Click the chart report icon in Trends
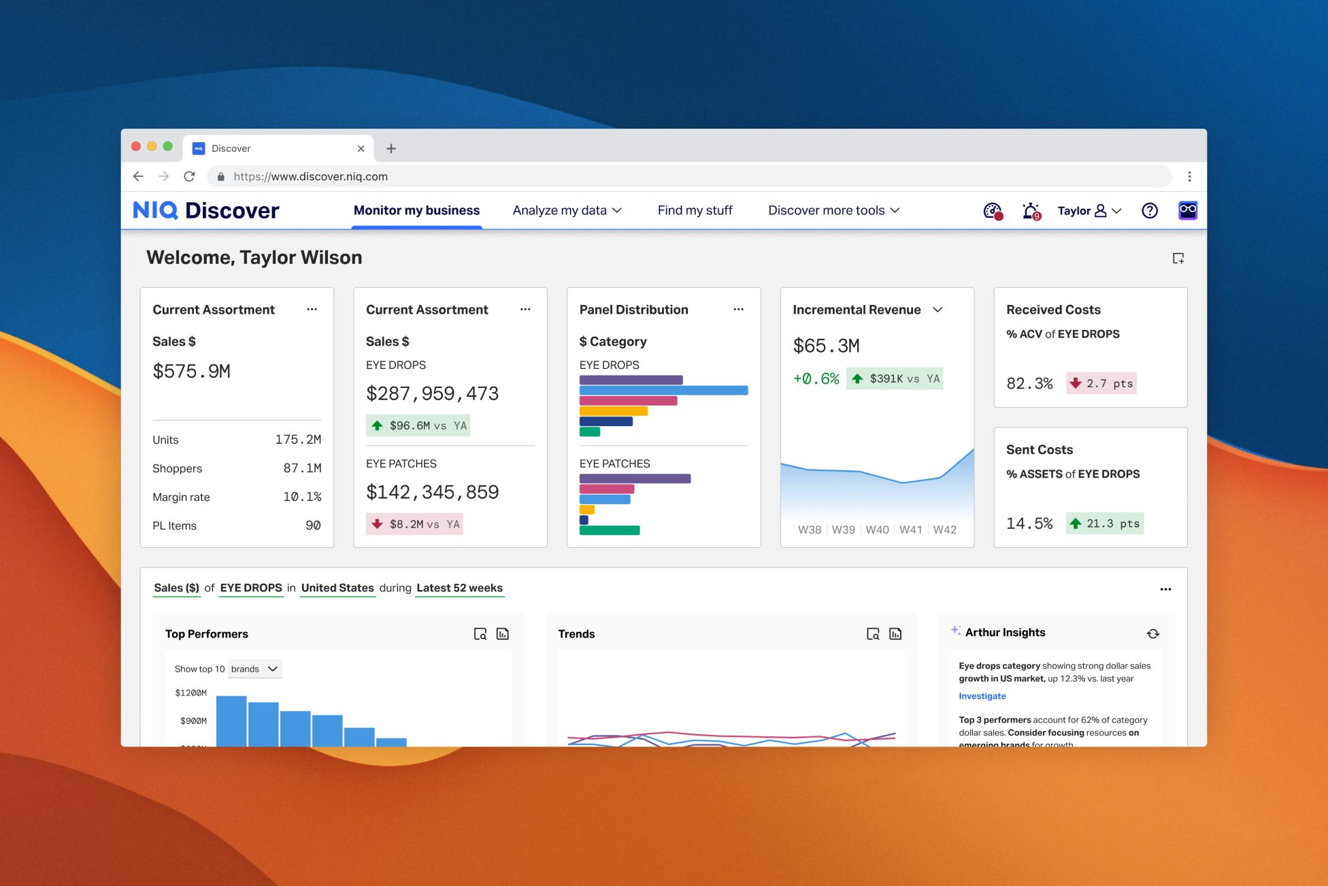 pyautogui.click(x=895, y=634)
